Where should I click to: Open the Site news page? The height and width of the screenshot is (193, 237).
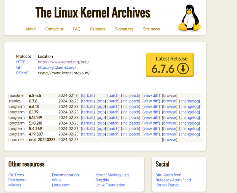151,29
